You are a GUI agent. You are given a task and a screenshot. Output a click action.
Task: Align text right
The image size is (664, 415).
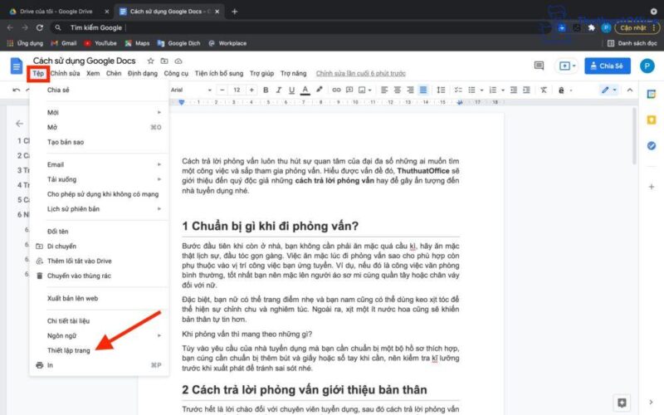coord(410,90)
